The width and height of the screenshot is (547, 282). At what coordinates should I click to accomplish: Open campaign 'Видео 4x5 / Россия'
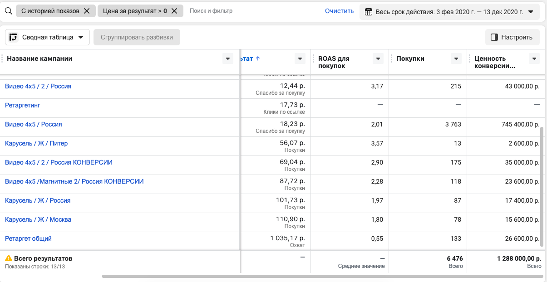pyautogui.click(x=34, y=124)
